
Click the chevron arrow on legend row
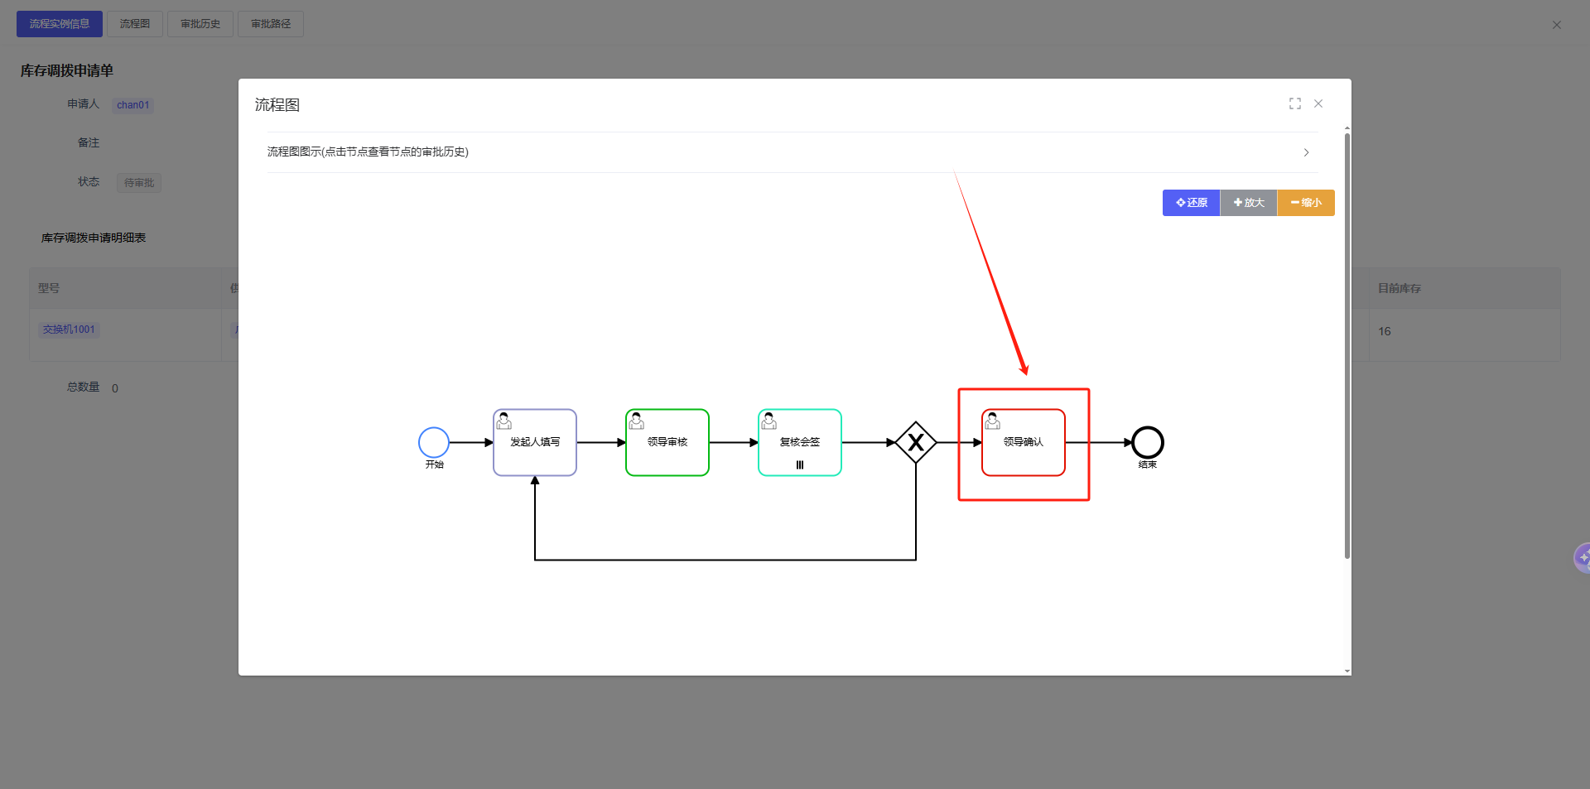pyautogui.click(x=1306, y=152)
